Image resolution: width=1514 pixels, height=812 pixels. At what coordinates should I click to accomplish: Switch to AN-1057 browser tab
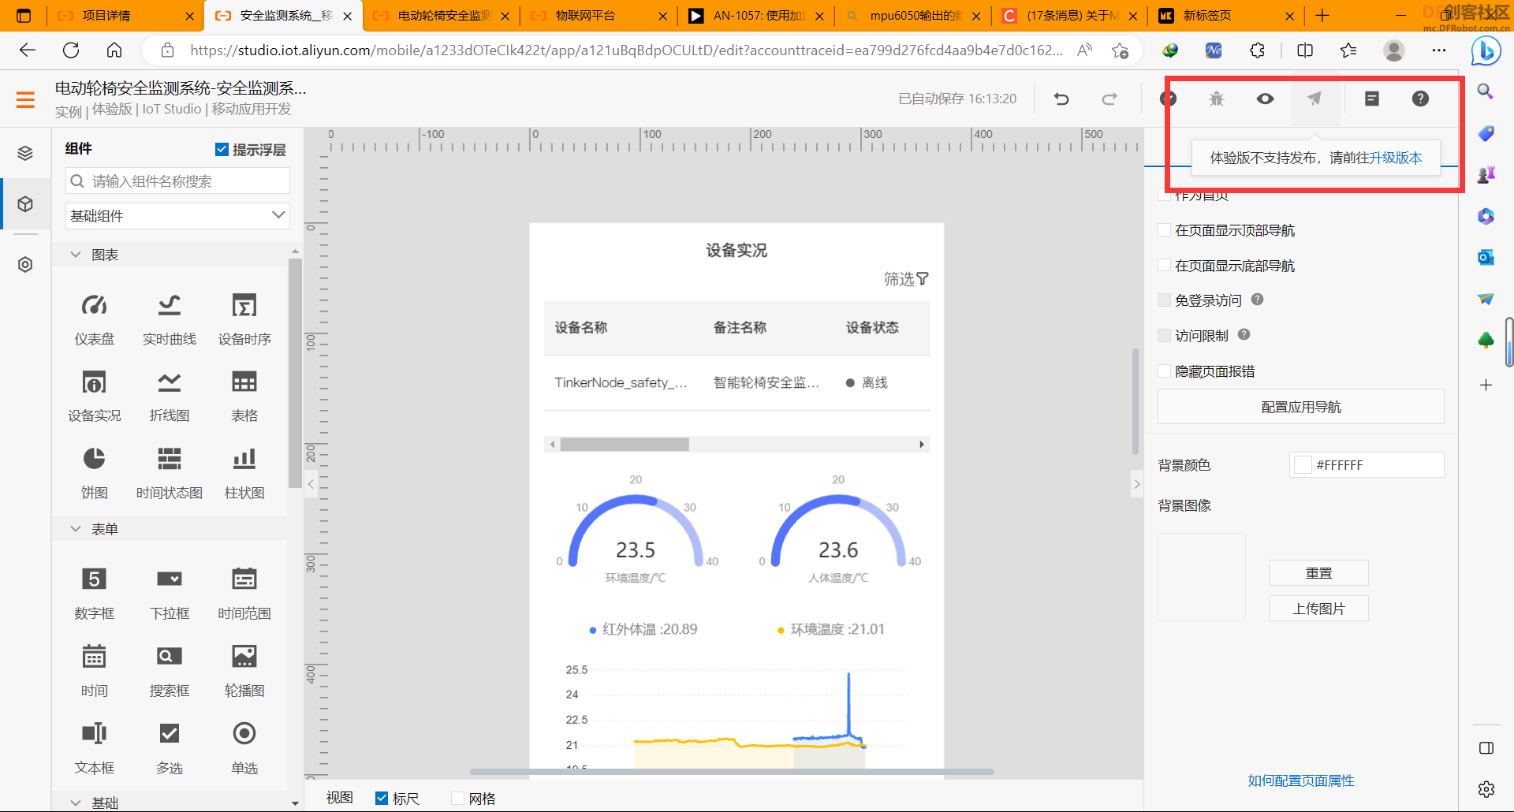(x=757, y=16)
